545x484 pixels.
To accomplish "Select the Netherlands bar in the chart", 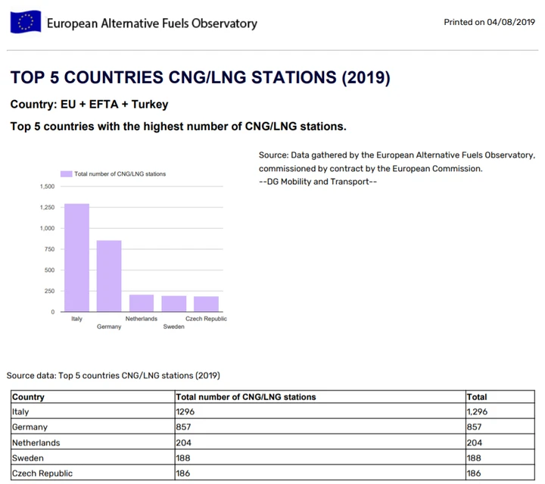I will [x=142, y=303].
